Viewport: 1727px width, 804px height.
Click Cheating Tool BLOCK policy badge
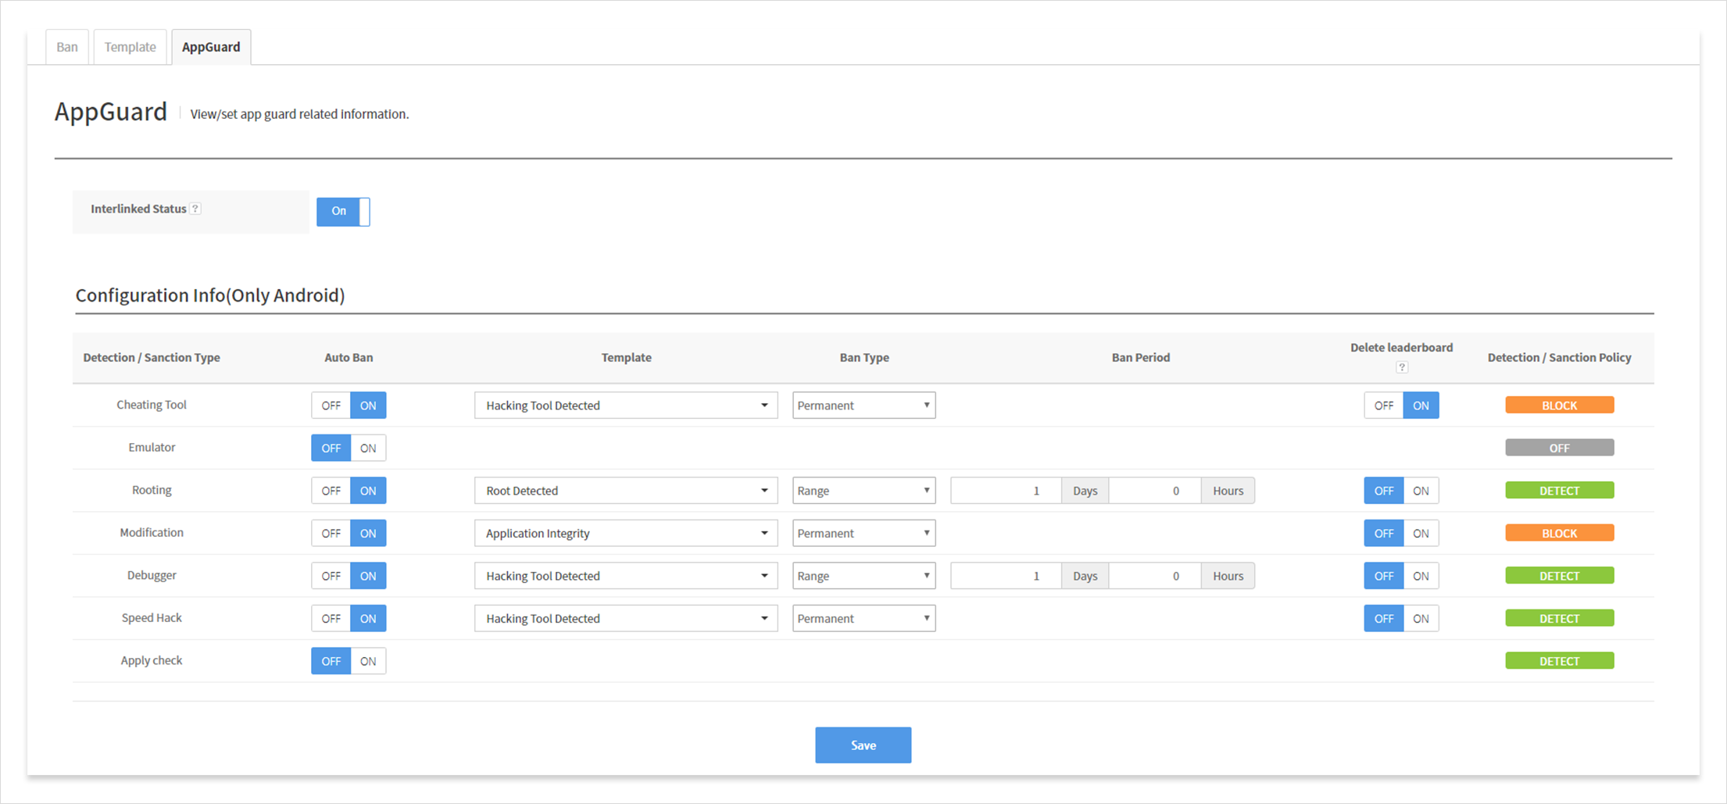click(1559, 406)
